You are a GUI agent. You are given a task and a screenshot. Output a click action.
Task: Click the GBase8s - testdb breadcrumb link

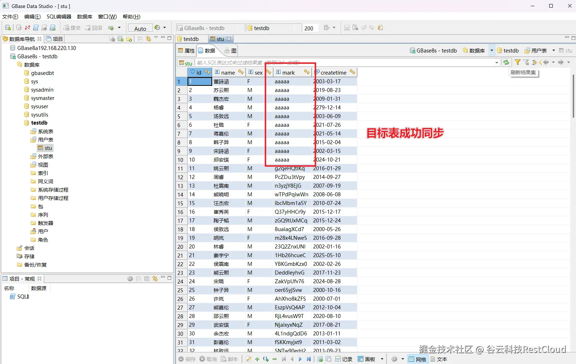[433, 51]
